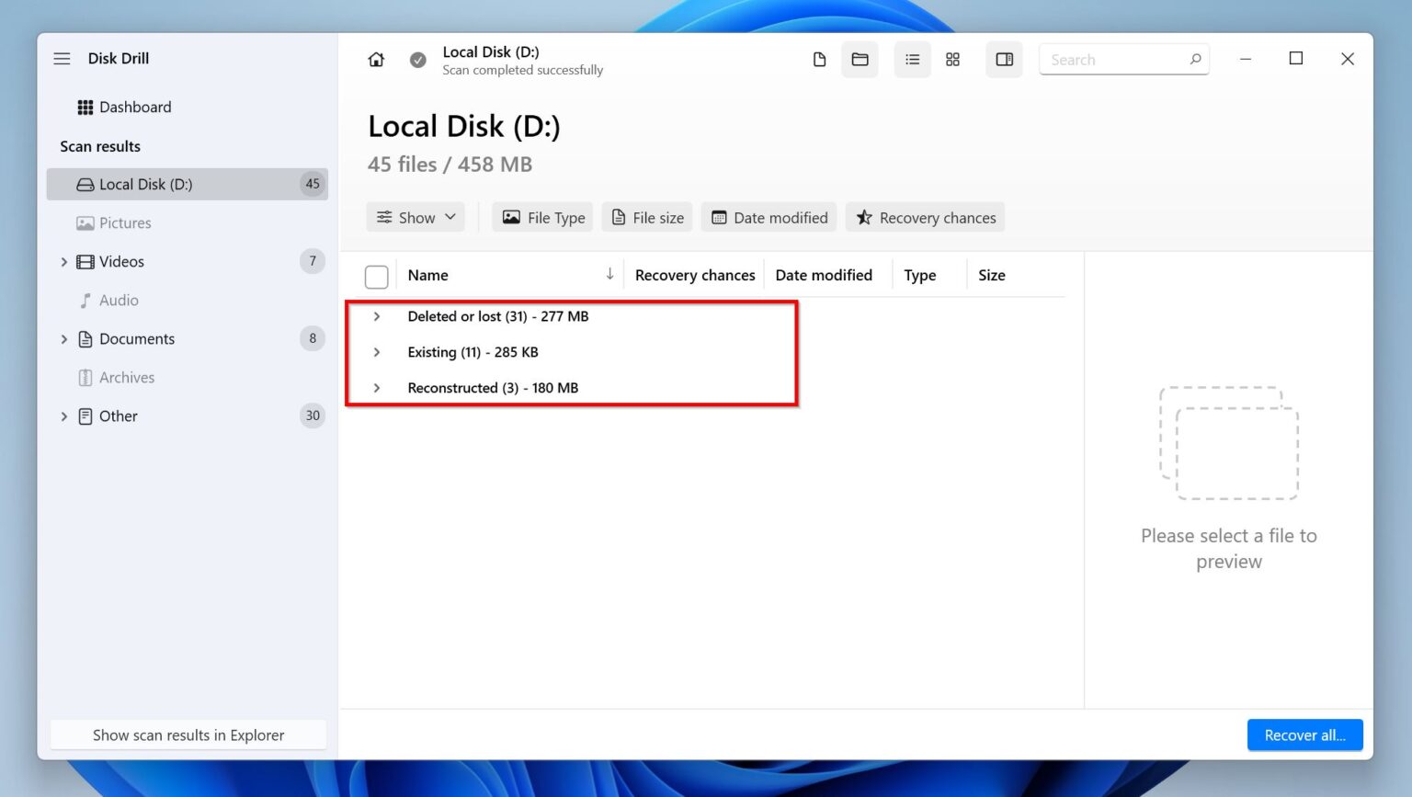The height and width of the screenshot is (797, 1412).
Task: Toggle the Recovery chances filter
Action: [925, 217]
